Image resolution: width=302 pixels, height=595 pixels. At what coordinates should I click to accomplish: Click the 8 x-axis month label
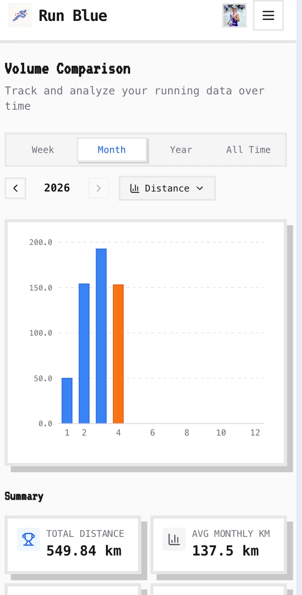tap(187, 433)
